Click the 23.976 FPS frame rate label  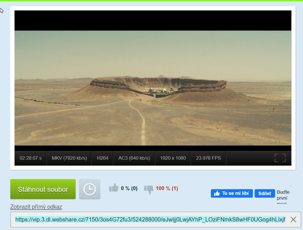click(x=208, y=158)
